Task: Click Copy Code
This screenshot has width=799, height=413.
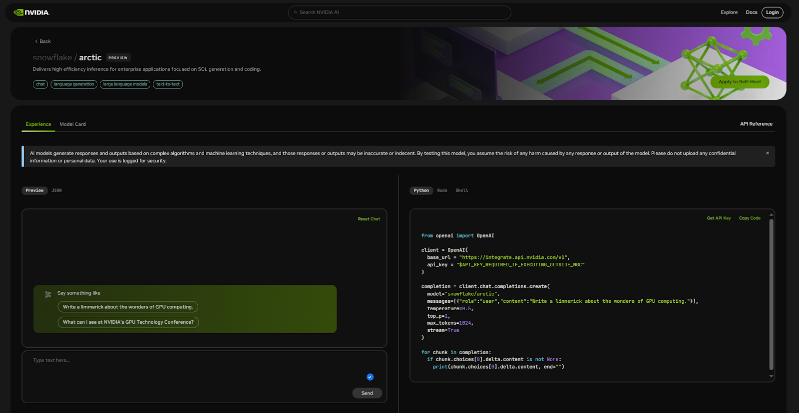Action: 750,218
